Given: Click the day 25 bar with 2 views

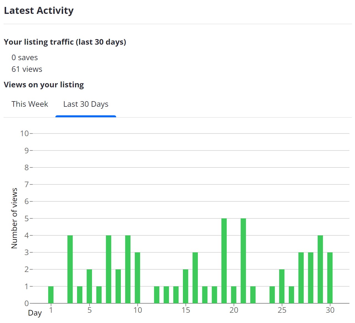Looking at the screenshot, I should click(x=282, y=286).
